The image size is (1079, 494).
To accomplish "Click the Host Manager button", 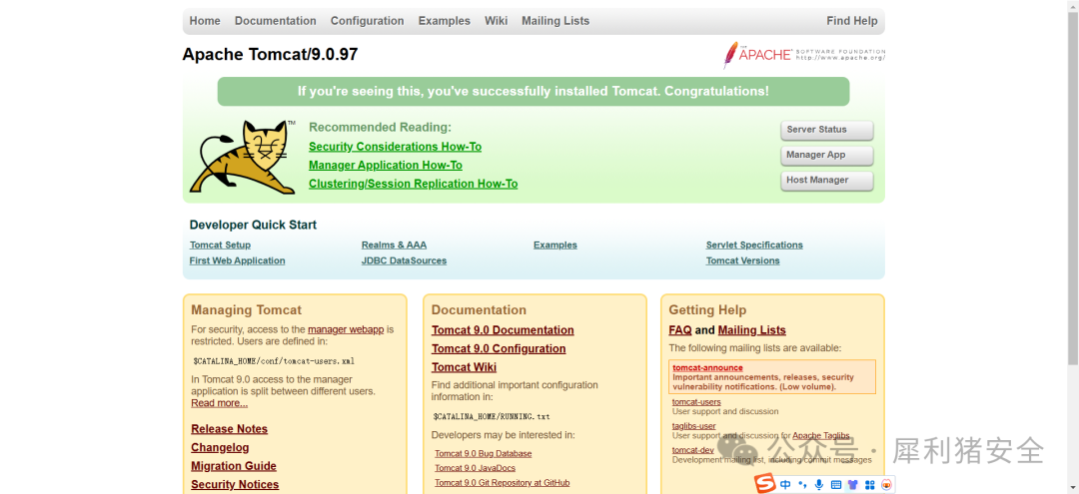I will point(827,181).
